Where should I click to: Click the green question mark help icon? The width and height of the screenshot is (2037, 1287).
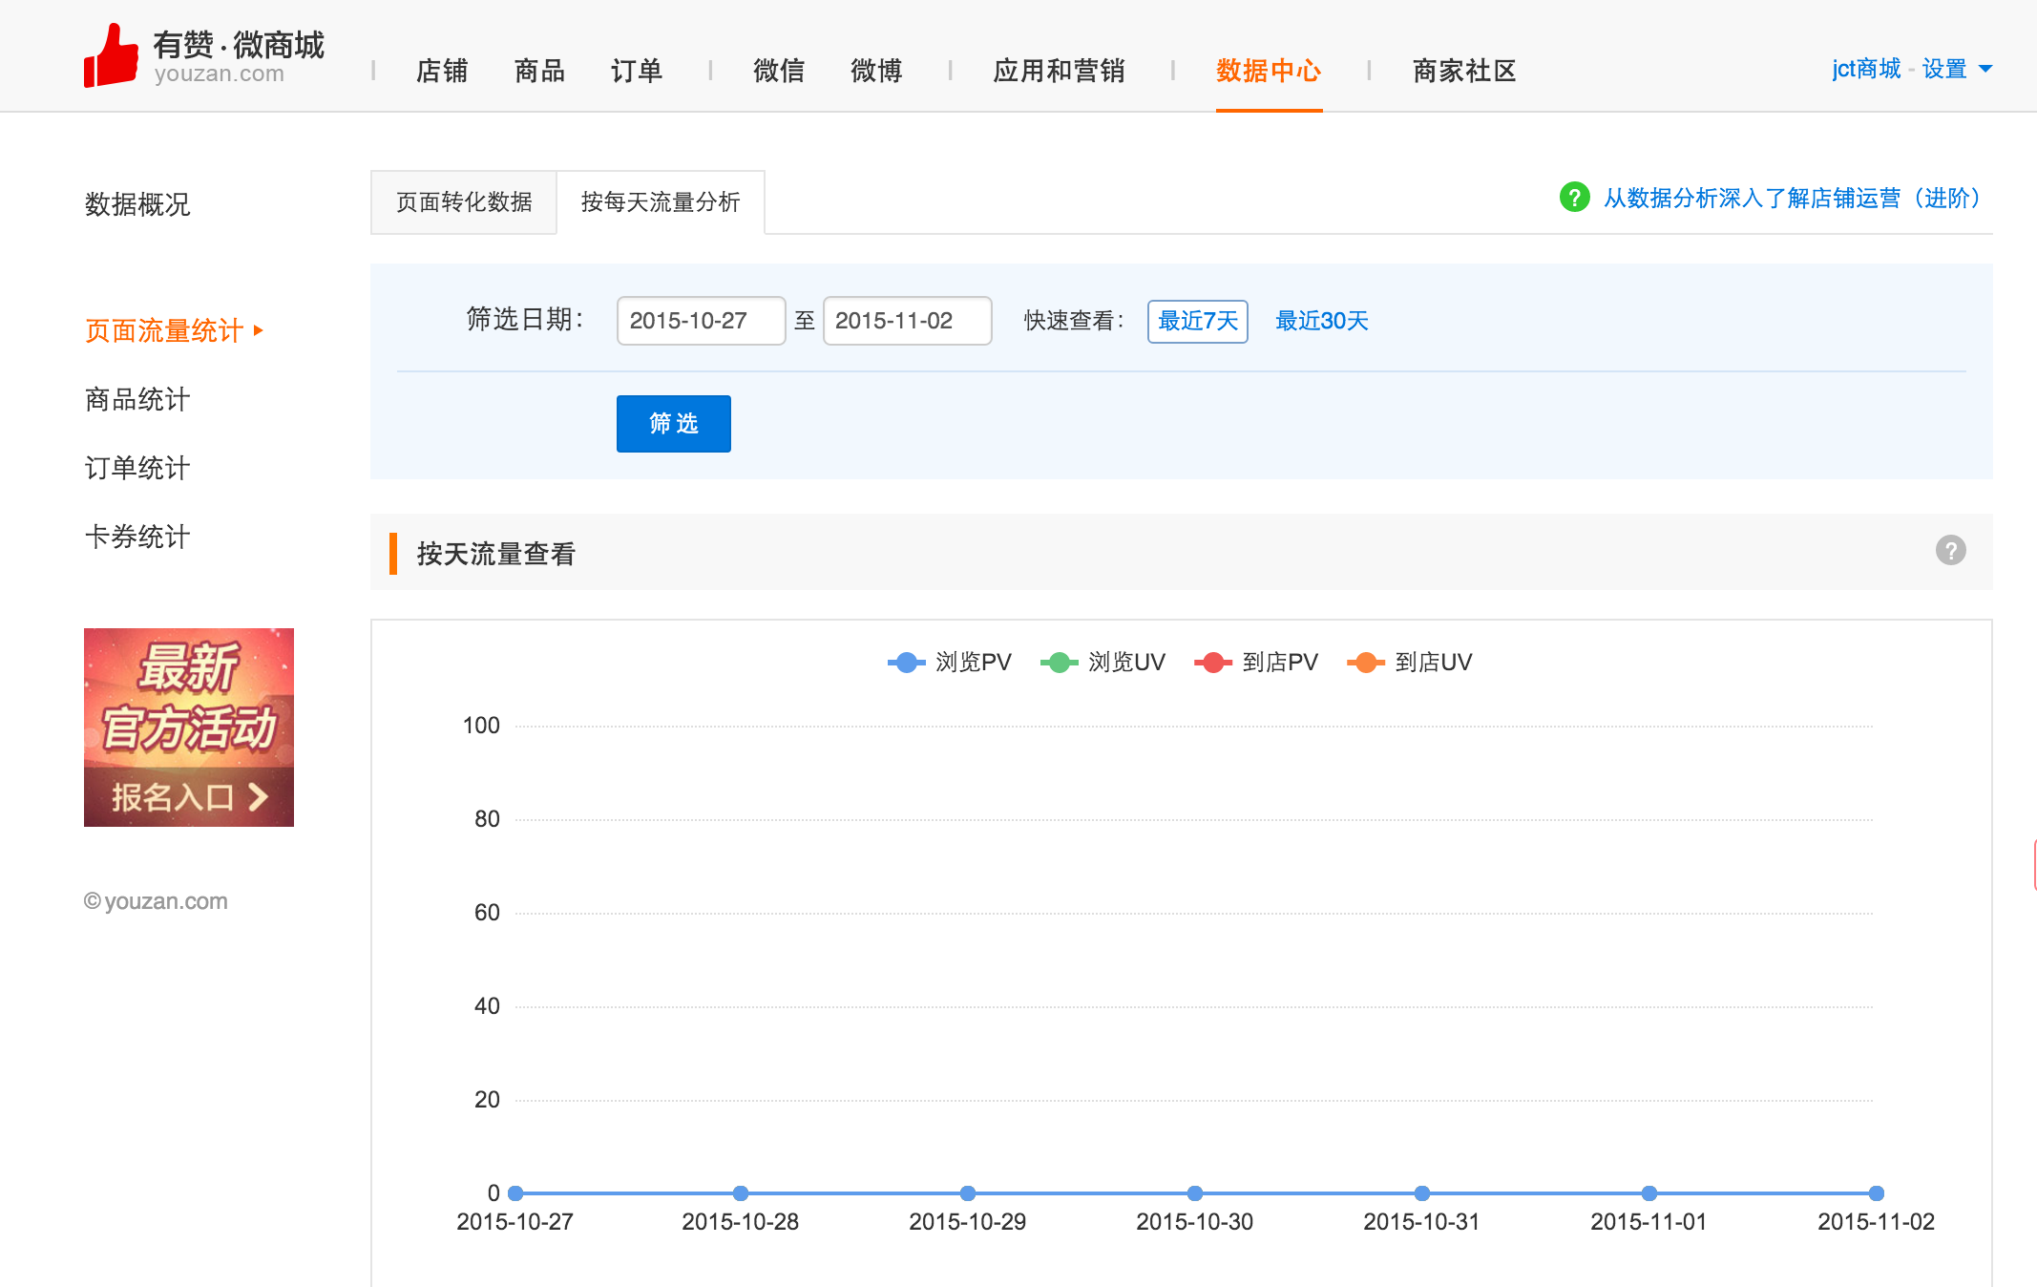point(1574,198)
